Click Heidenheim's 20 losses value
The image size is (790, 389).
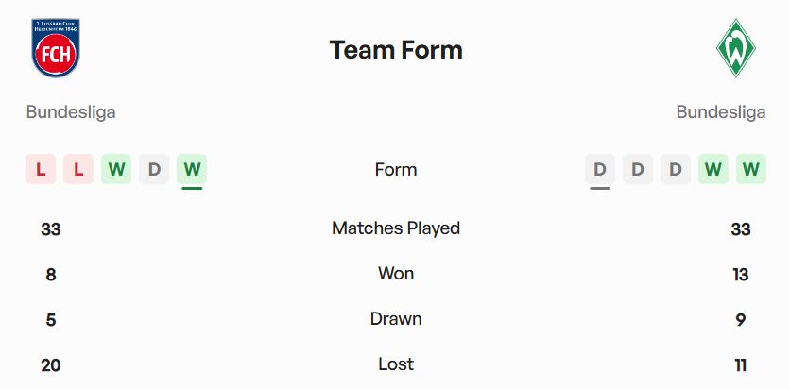pos(51,365)
